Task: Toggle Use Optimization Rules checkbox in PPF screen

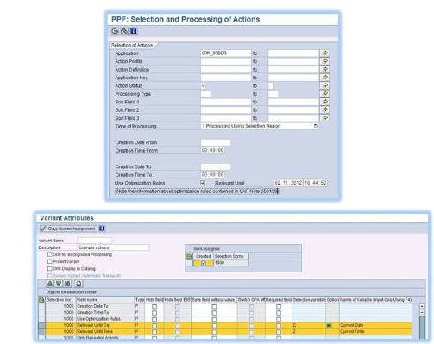Action: coord(203,183)
